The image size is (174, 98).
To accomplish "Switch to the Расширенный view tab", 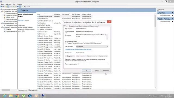I will [23, 90].
